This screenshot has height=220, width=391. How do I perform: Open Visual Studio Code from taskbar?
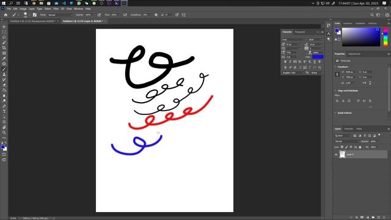pyautogui.click(x=64, y=3)
